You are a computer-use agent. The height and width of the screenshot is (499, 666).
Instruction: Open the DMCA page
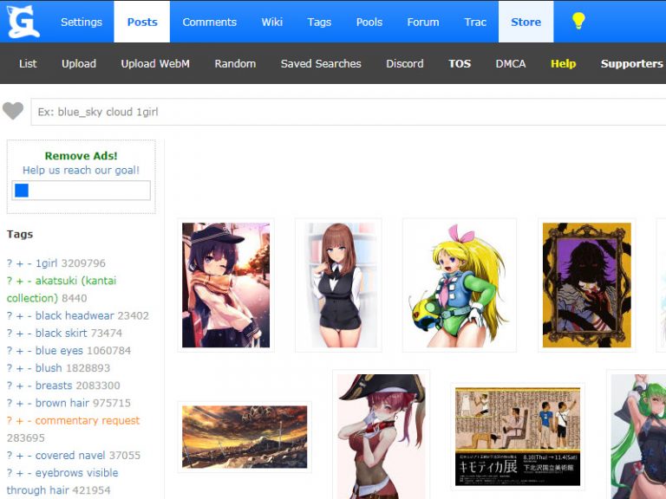pos(511,63)
